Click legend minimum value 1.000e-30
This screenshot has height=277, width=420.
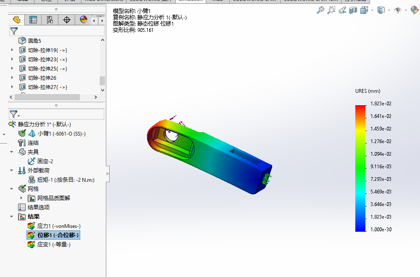click(x=381, y=229)
